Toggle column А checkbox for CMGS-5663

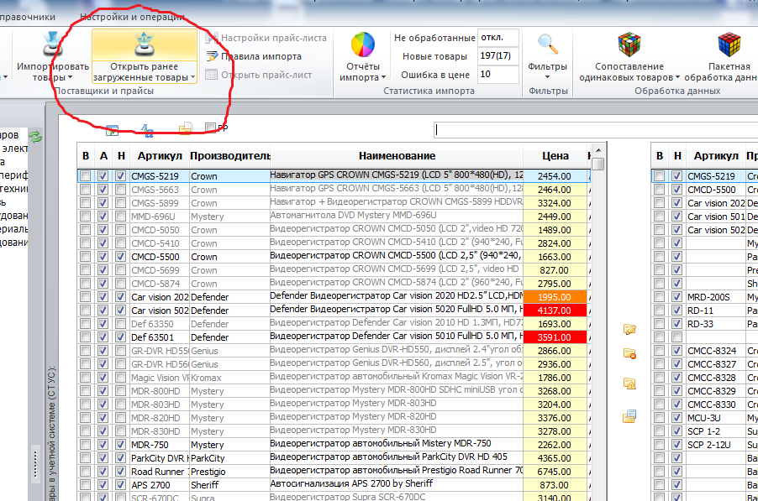[103, 190]
